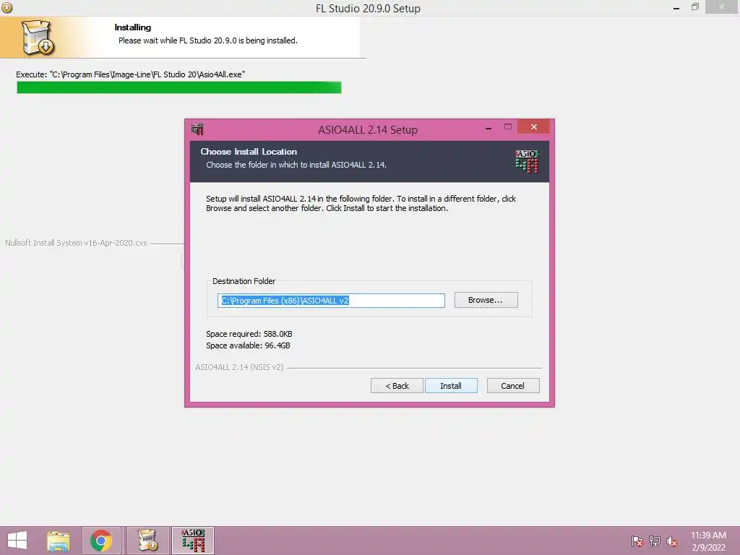Close the ASIO4ALL 2.14 Setup dialog
This screenshot has width=740, height=555.
[x=533, y=126]
